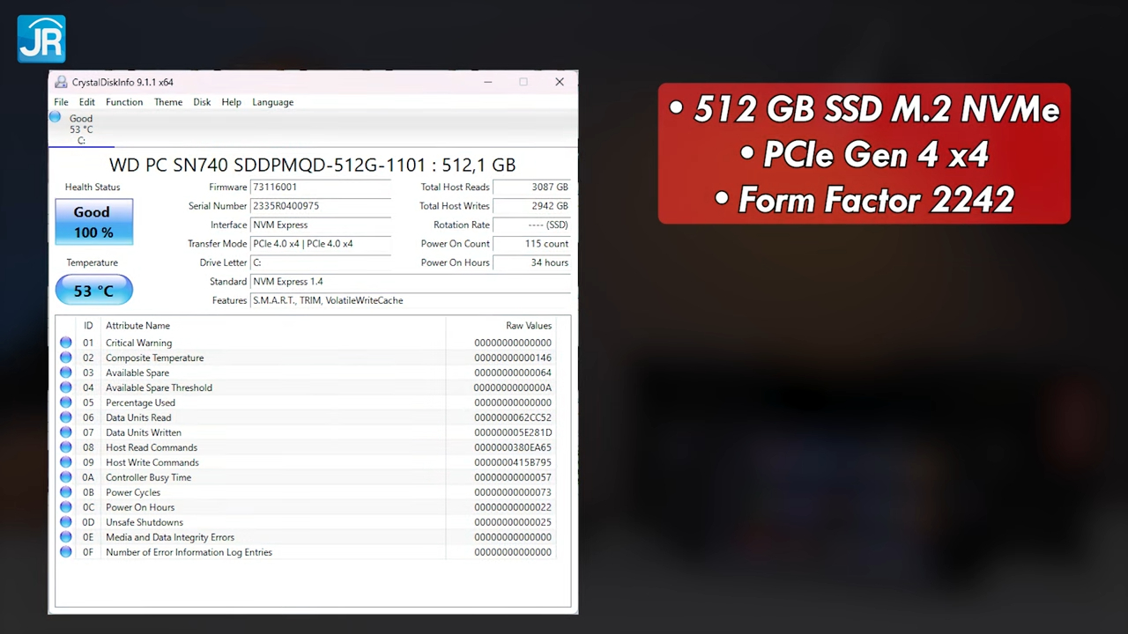Screen dimensions: 1128x634
Task: Open the Disk menu
Action: pos(202,102)
